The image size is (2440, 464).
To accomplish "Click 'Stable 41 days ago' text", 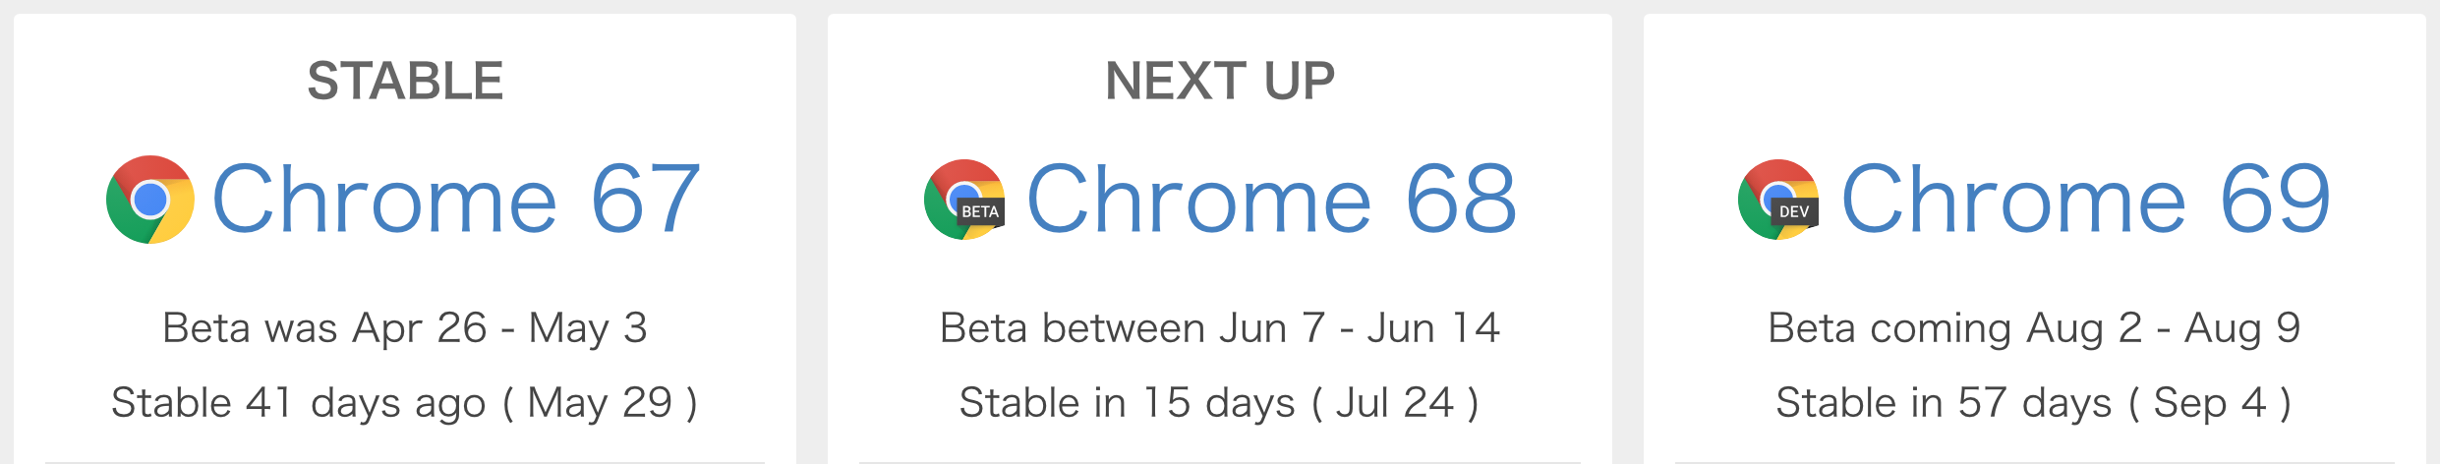I will pos(299,403).
